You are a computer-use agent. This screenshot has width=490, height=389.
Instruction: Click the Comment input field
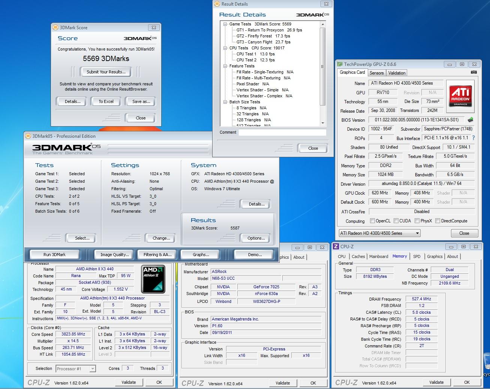pyautogui.click(x=282, y=132)
